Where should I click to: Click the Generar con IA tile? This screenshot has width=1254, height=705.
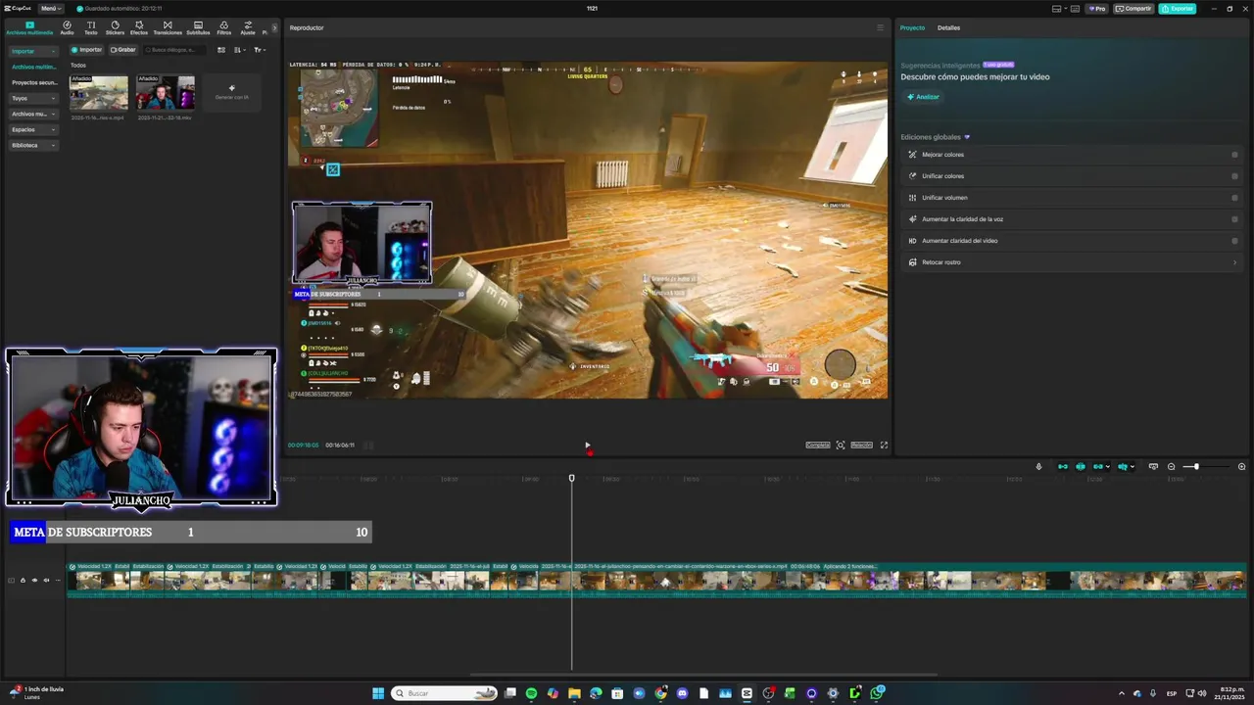[x=232, y=92]
